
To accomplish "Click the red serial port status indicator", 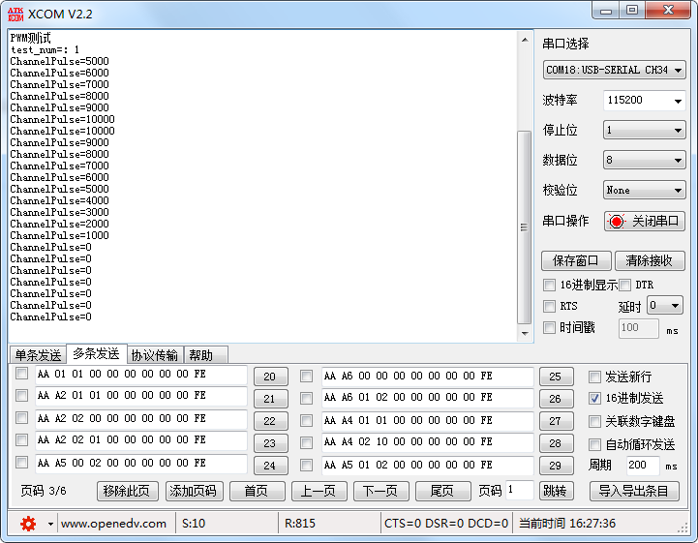I will click(617, 222).
